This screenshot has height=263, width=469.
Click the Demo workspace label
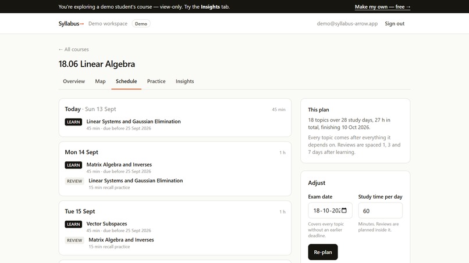108,24
